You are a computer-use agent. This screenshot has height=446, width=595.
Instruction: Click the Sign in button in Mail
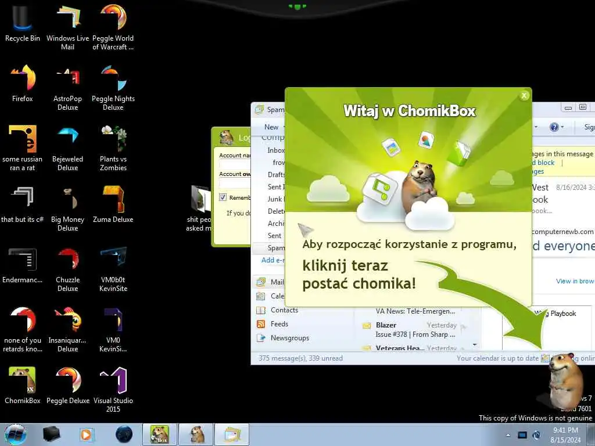589,127
